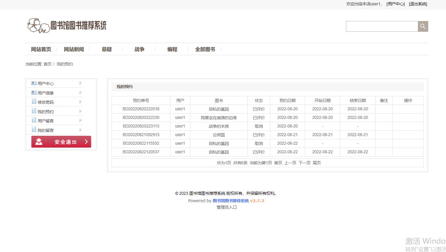The height and width of the screenshot is (252, 446).
Task: Select the 编程 book category
Action: [172, 49]
